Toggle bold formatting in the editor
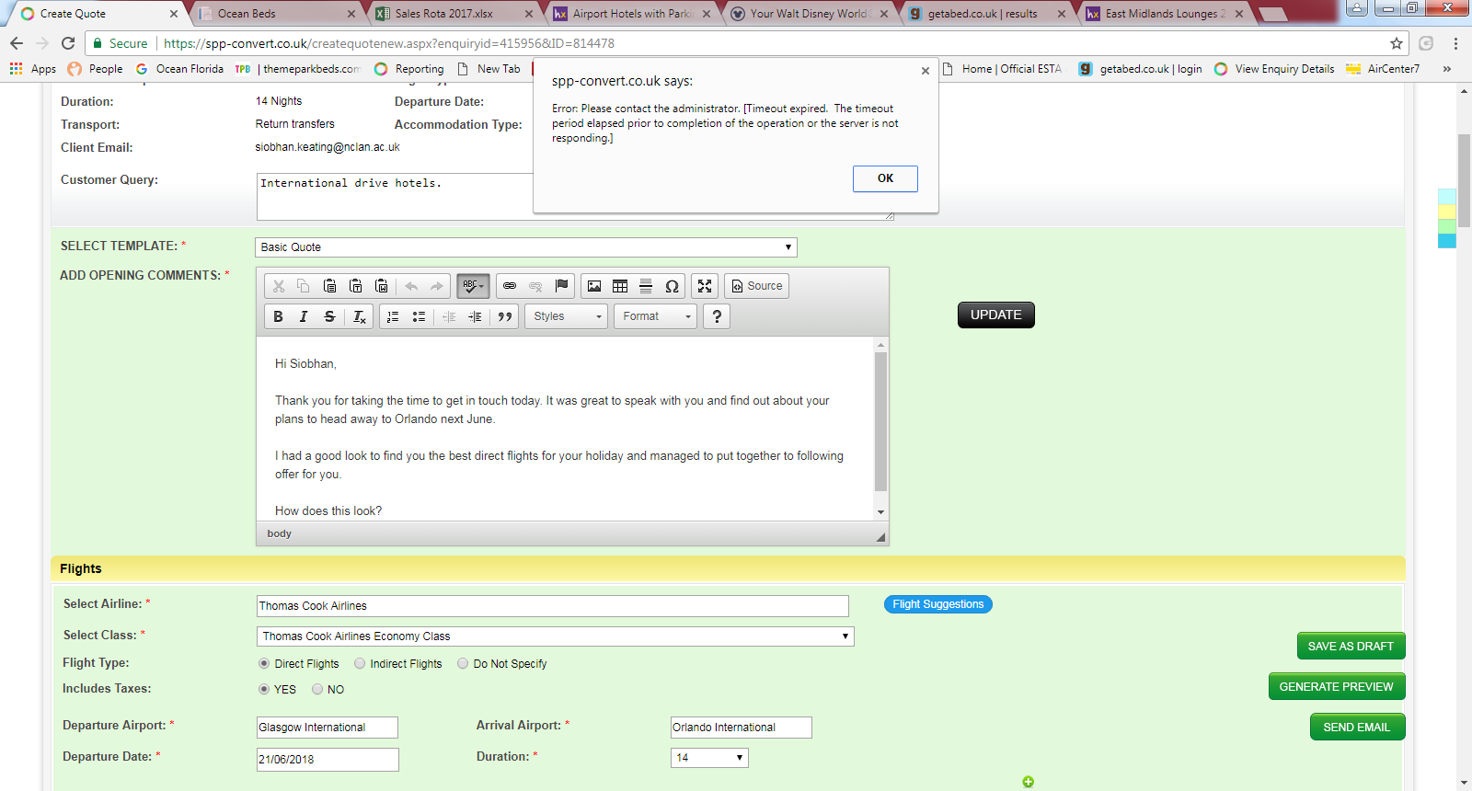Image resolution: width=1472 pixels, height=791 pixels. tap(278, 316)
